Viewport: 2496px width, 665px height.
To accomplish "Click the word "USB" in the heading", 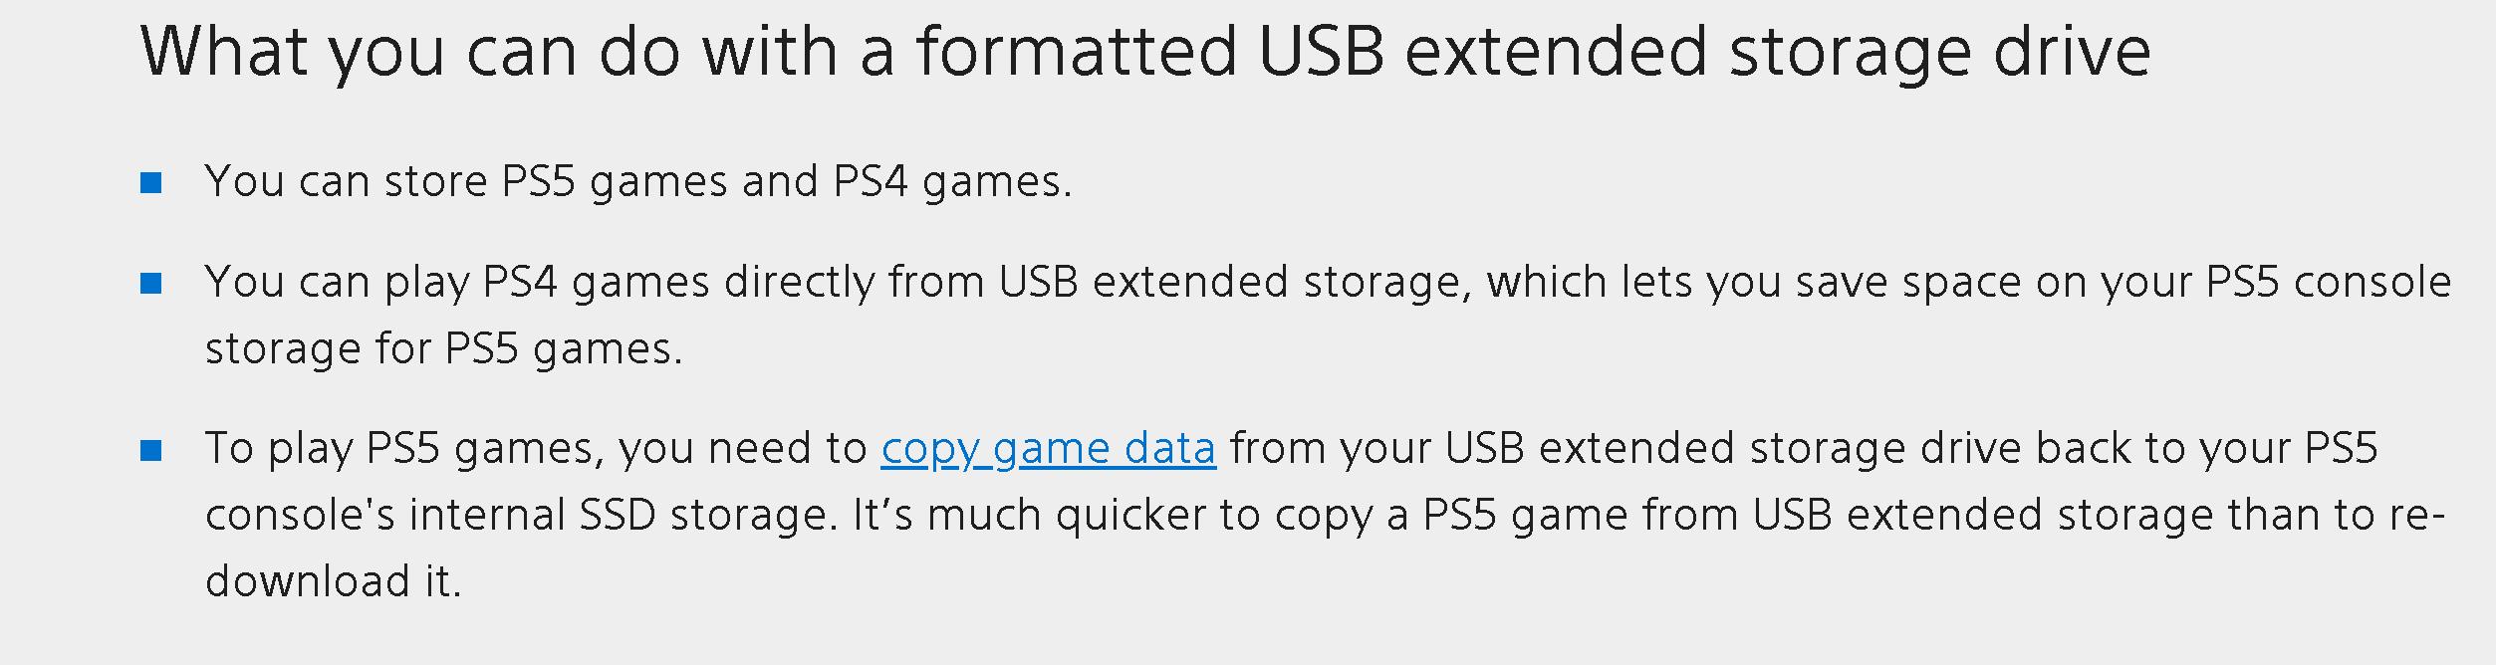I will [x=1321, y=52].
